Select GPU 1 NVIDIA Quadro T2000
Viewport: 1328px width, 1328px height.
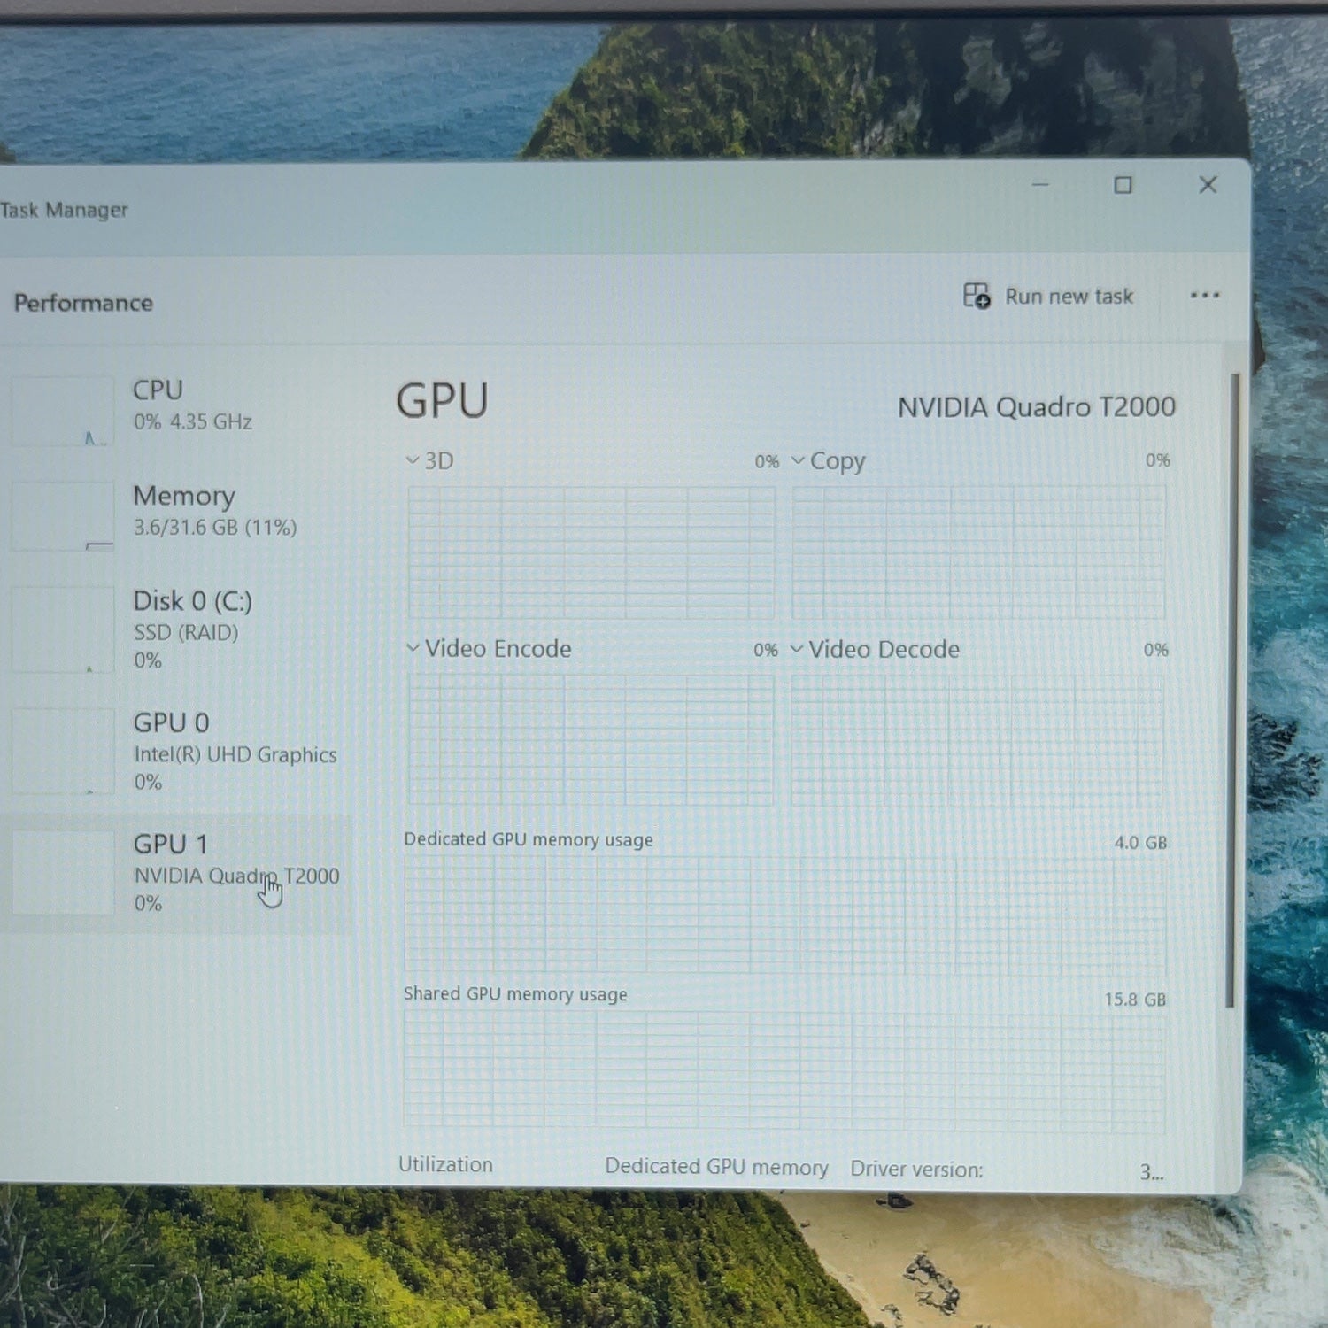coord(177,873)
